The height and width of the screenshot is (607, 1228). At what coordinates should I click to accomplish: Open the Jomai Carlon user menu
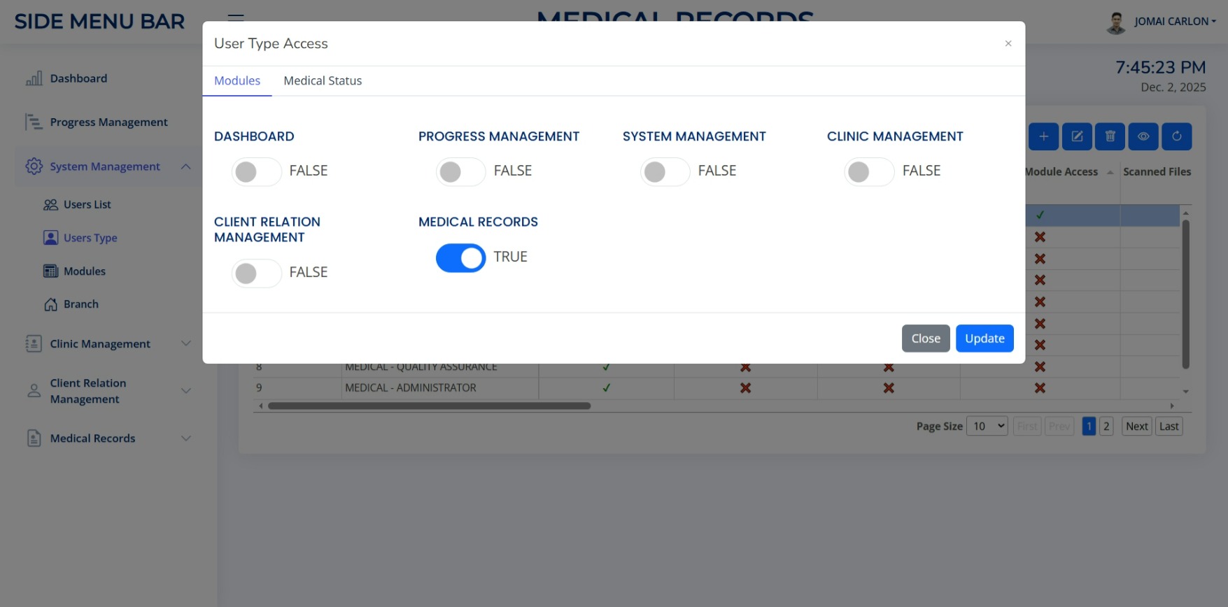pyautogui.click(x=1174, y=22)
